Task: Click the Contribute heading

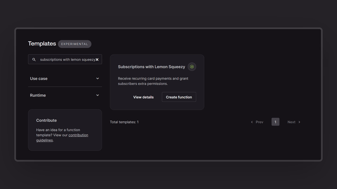Action: [x=46, y=120]
